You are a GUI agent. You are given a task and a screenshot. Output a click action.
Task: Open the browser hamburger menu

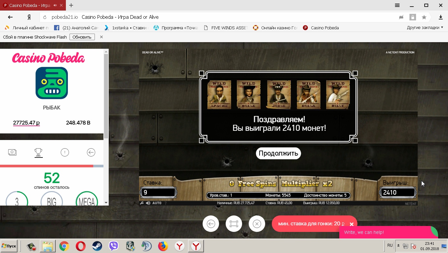point(397,5)
